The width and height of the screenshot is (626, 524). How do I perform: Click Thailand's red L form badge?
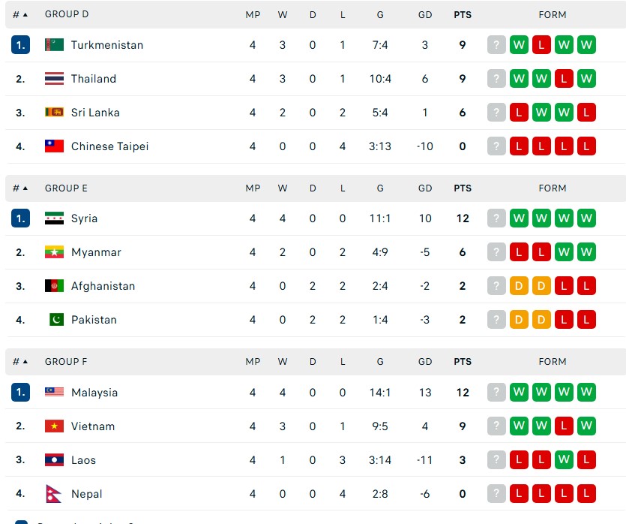[x=564, y=79]
